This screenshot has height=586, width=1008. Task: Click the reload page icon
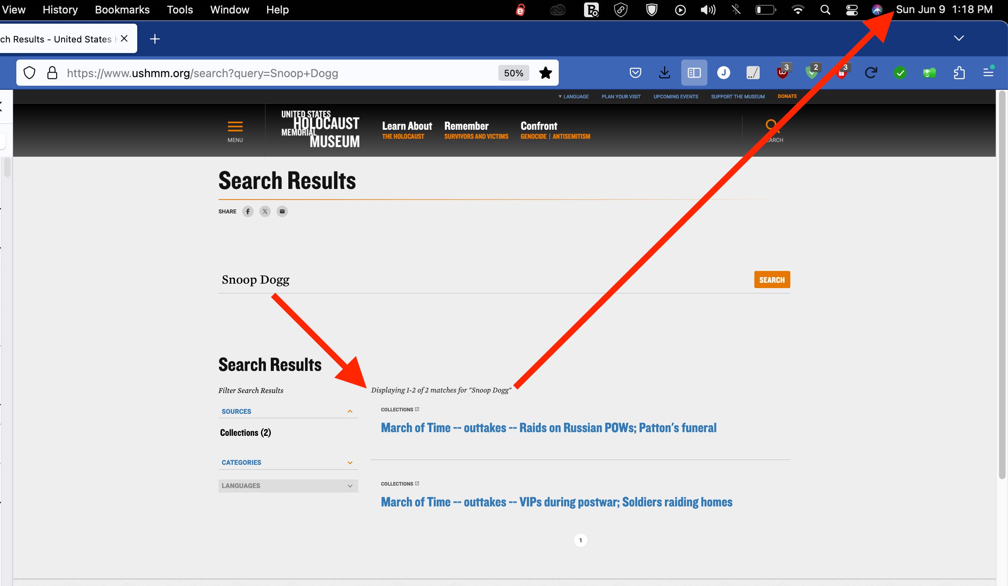coord(871,73)
